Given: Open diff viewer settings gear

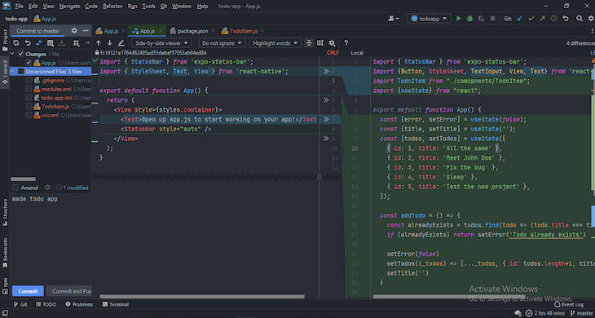Looking at the screenshot, I should (x=332, y=43).
